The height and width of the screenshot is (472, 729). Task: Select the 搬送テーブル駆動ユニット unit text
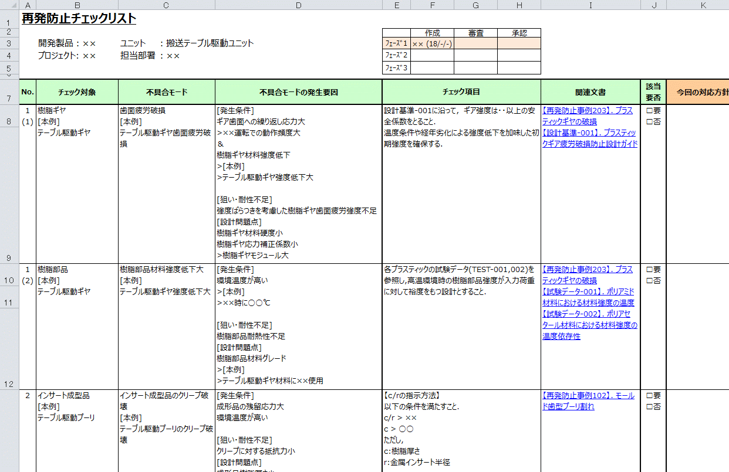point(210,43)
